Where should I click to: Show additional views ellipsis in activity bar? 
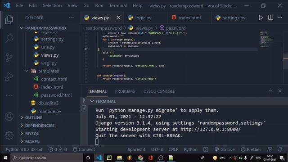click(9, 95)
